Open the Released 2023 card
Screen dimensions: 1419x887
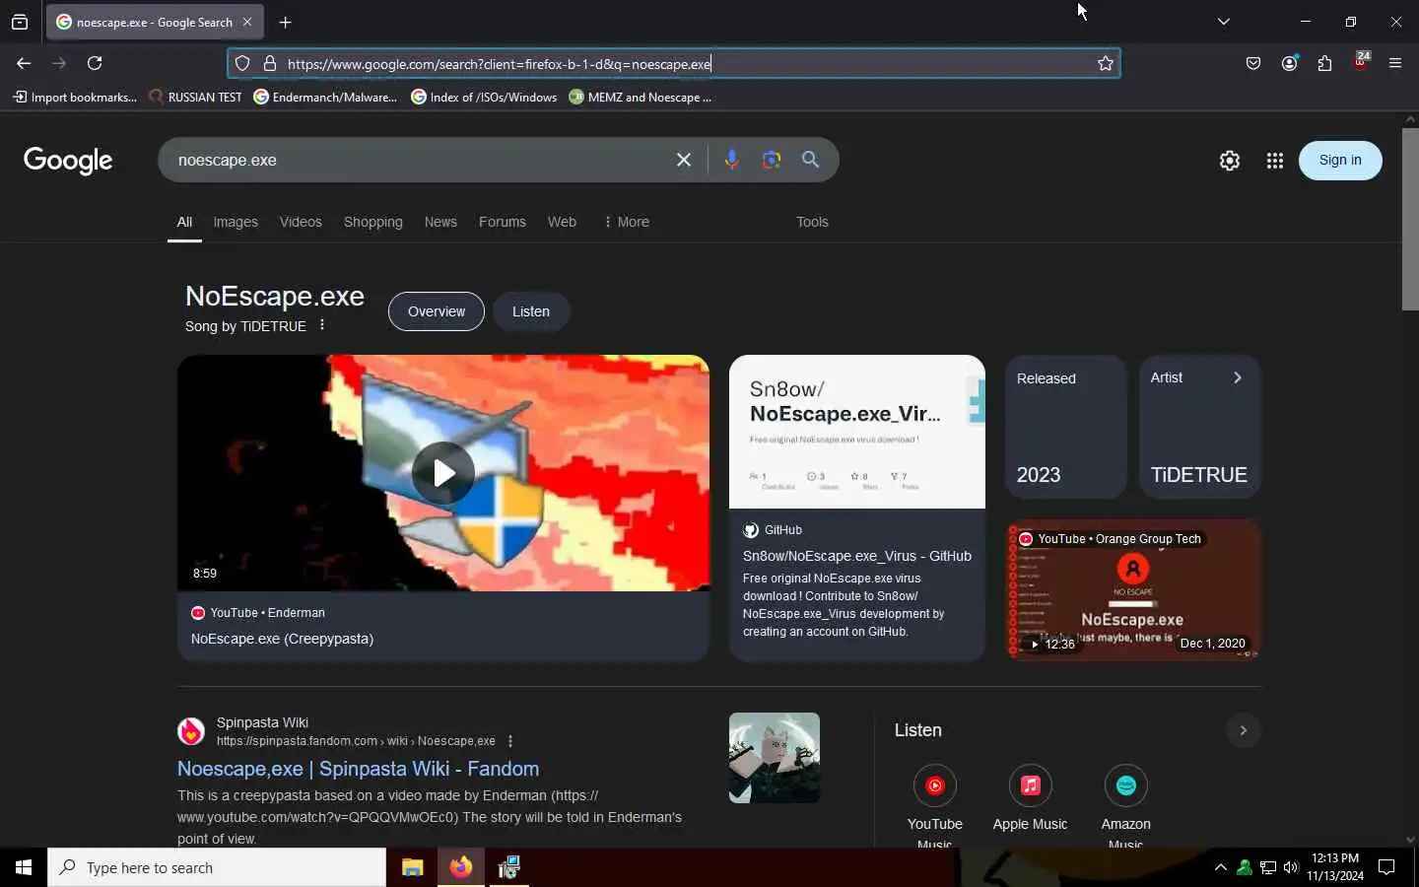click(x=1066, y=427)
